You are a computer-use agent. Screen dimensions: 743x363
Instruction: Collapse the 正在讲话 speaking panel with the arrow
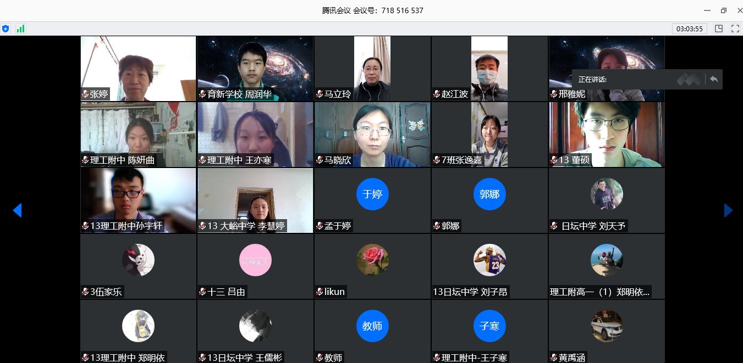pos(714,79)
